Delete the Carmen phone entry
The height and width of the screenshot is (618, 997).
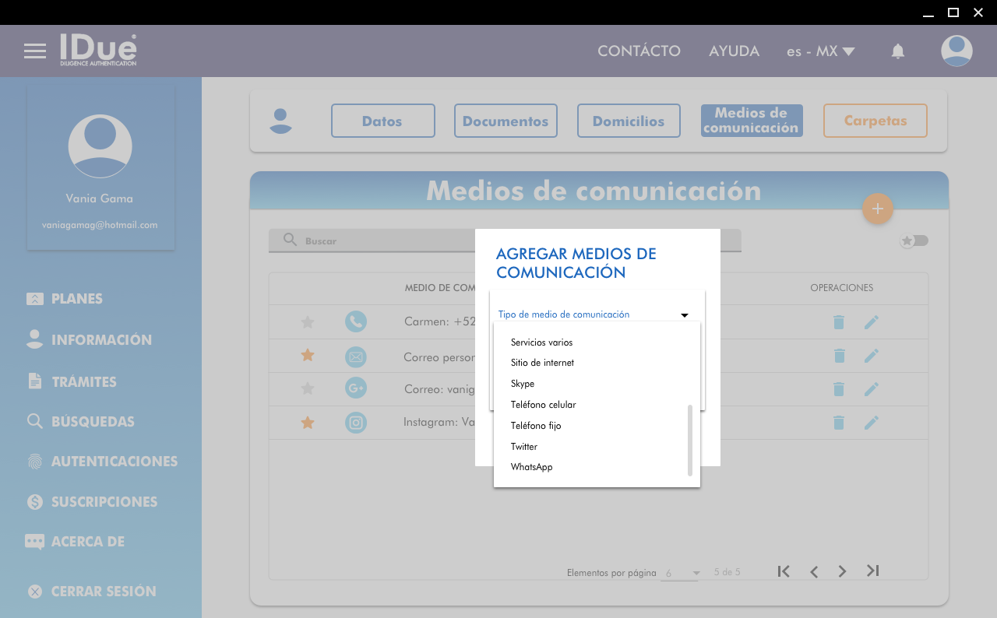839,322
